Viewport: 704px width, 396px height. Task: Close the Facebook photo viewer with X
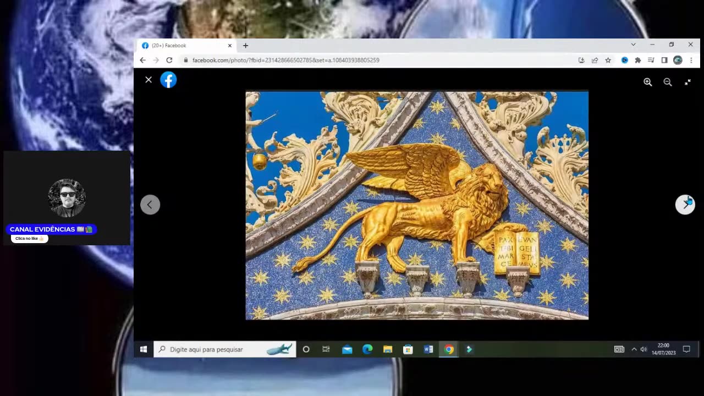pos(148,80)
